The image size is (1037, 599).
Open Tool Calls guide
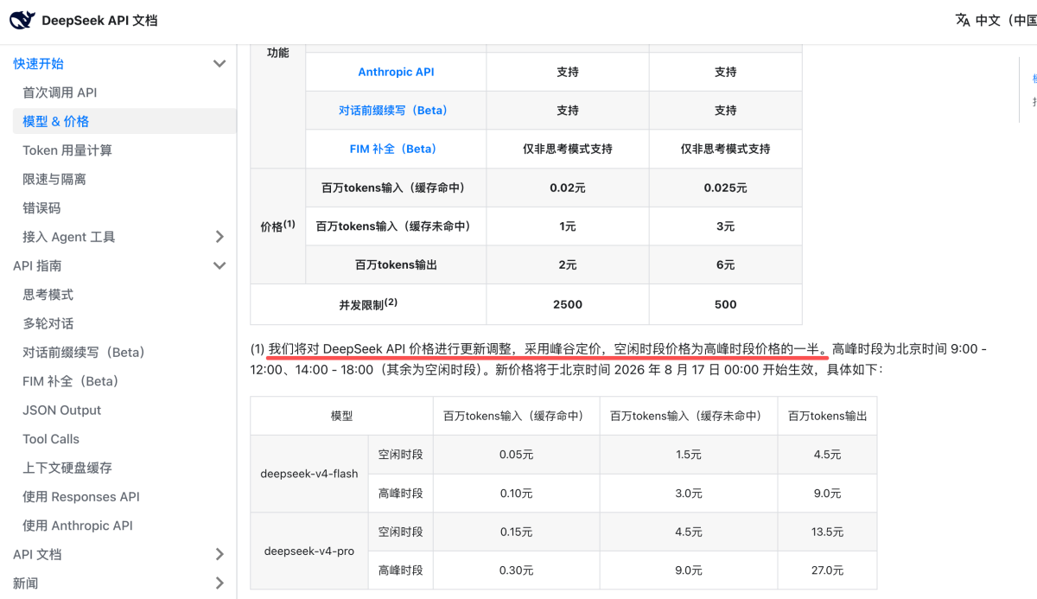51,439
